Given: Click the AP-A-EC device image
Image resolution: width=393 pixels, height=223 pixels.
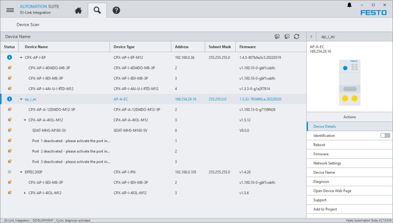Looking at the screenshot, I should 350,83.
